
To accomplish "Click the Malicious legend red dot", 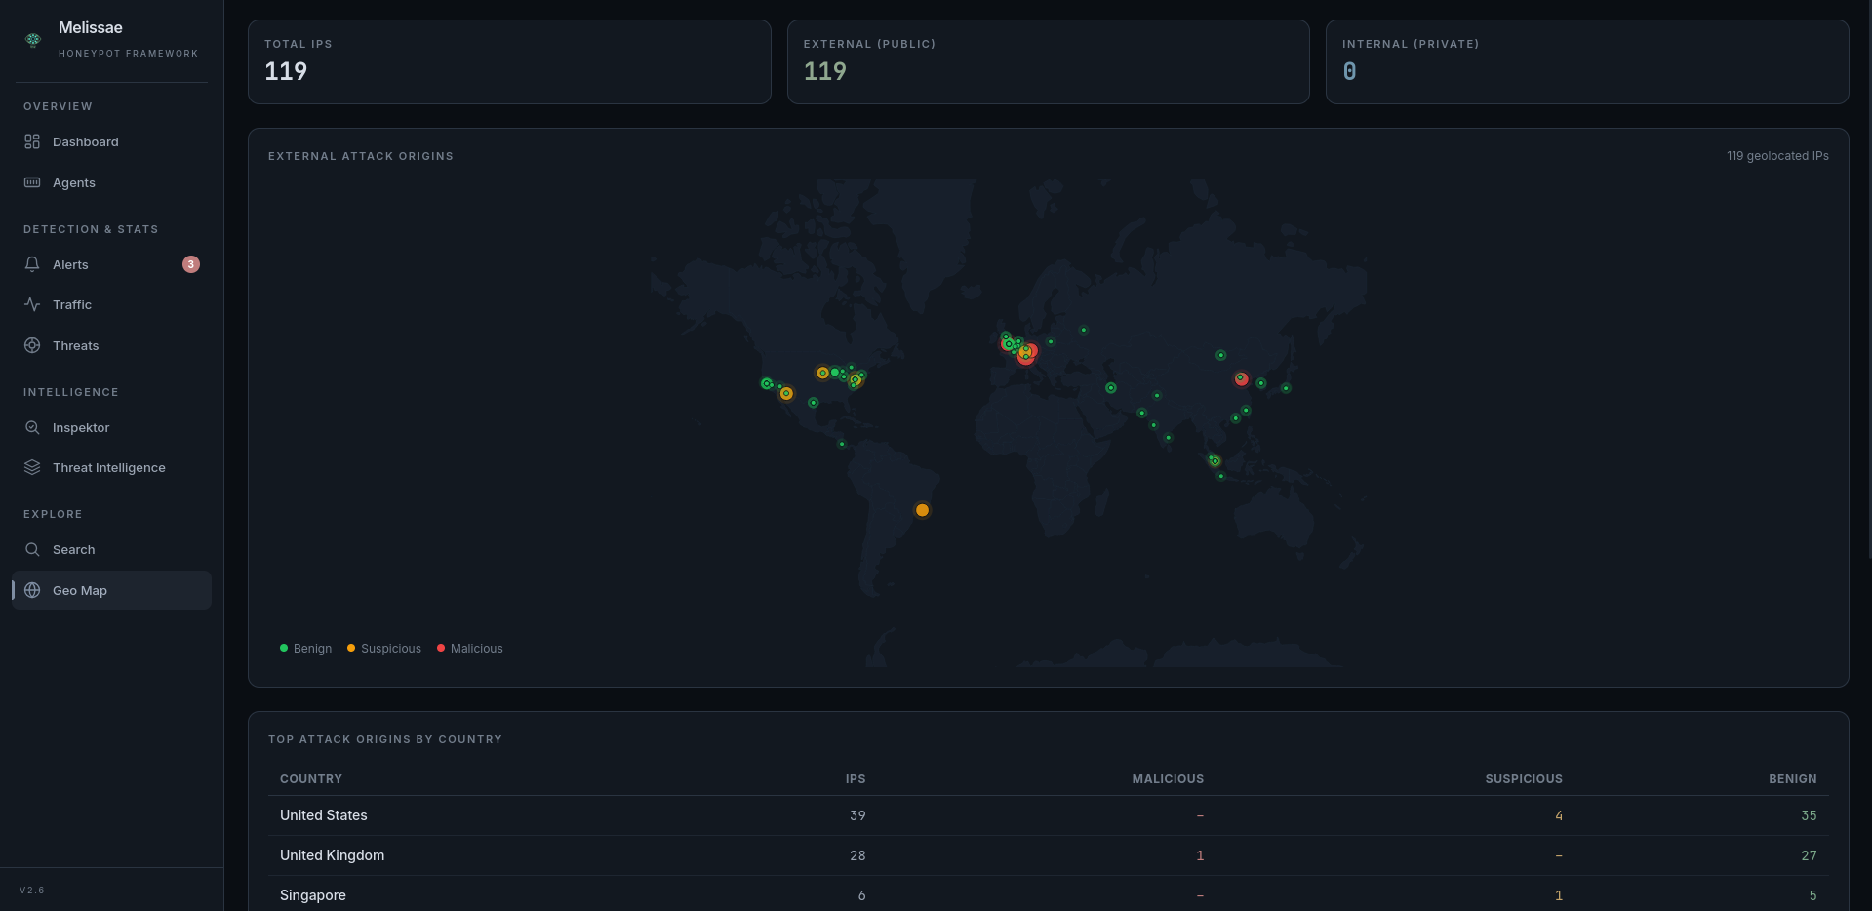I will tap(441, 648).
